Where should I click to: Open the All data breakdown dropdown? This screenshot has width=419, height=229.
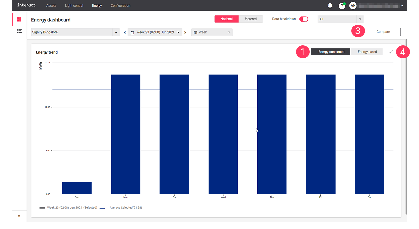360,19
